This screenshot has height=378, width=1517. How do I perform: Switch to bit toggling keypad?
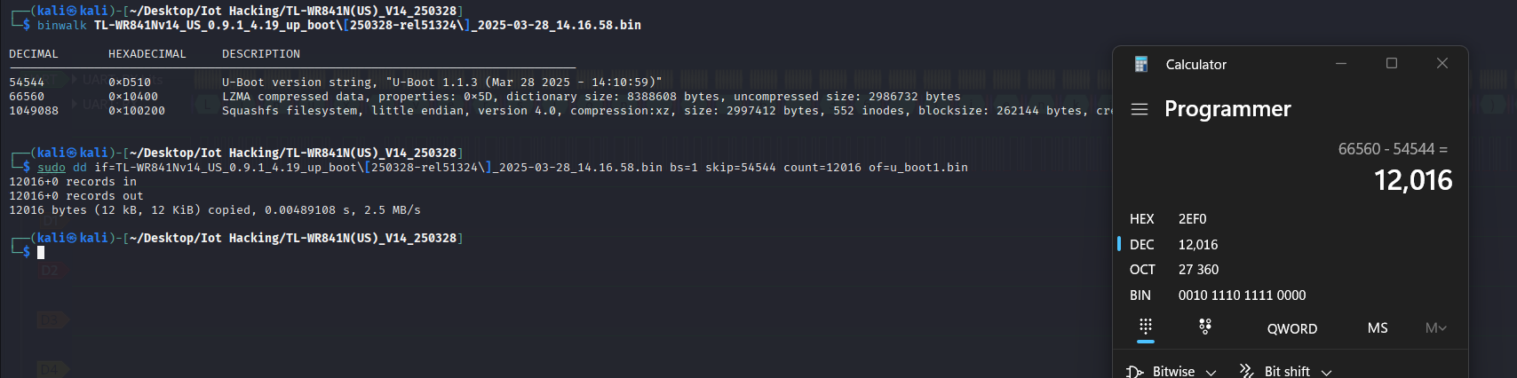[x=1205, y=327]
